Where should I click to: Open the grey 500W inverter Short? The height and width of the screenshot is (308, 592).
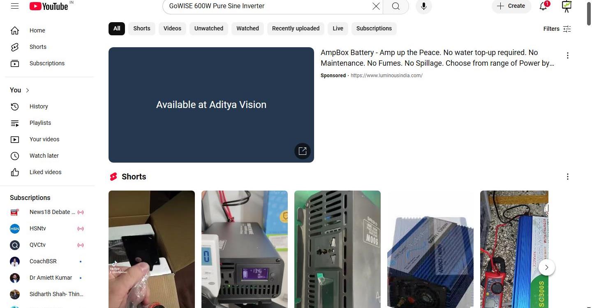338,249
